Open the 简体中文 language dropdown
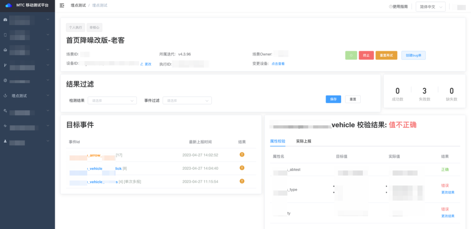Screen dimensions: 471x229 [430, 7]
